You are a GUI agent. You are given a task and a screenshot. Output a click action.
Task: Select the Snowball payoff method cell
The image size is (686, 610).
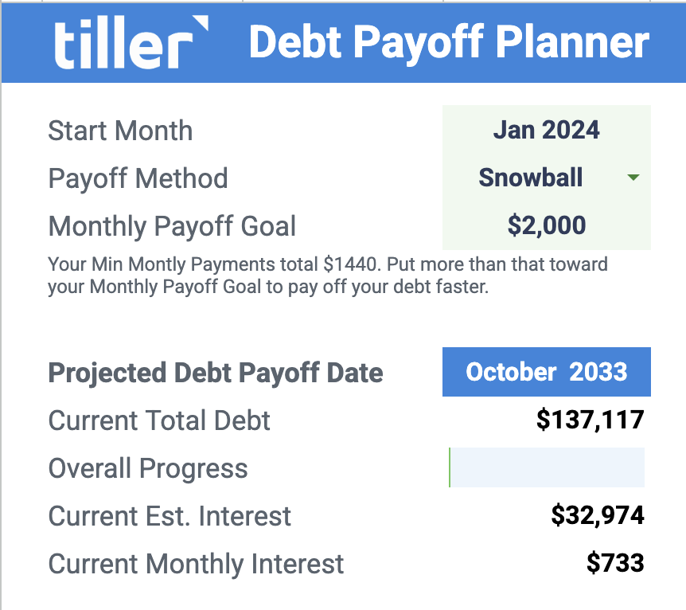(x=547, y=178)
